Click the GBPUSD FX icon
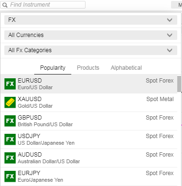This screenshot has height=186, width=182. pyautogui.click(x=10, y=121)
